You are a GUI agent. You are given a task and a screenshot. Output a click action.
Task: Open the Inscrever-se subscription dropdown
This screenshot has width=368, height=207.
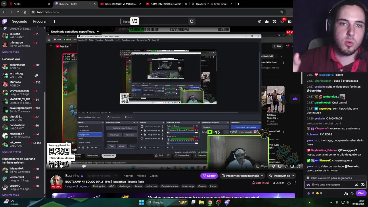[x=281, y=176]
